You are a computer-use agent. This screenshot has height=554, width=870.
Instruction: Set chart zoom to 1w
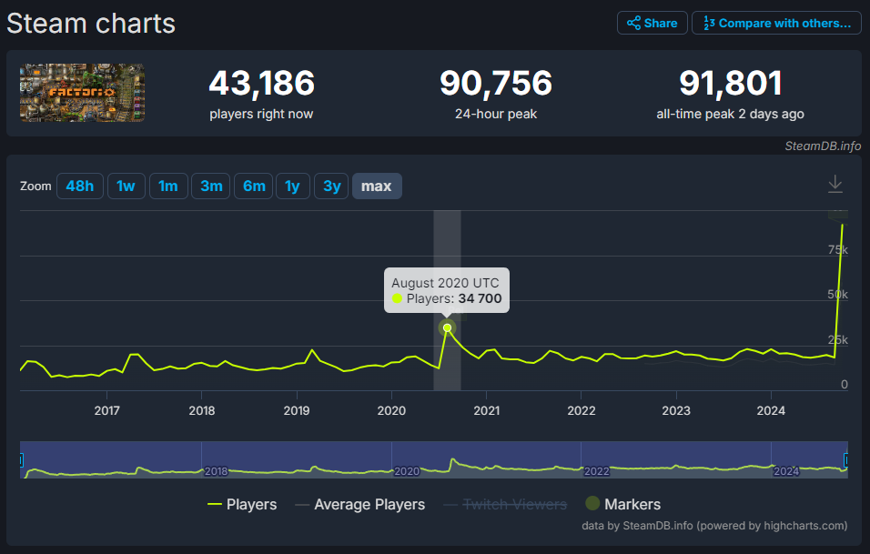point(126,186)
